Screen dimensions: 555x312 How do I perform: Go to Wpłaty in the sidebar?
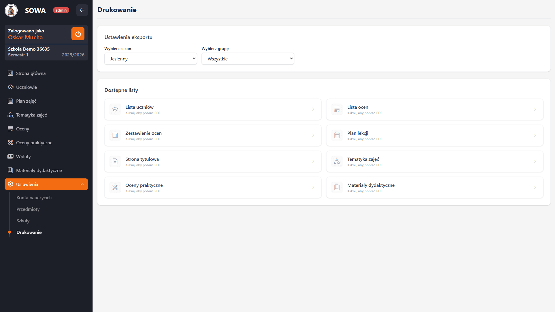[23, 156]
